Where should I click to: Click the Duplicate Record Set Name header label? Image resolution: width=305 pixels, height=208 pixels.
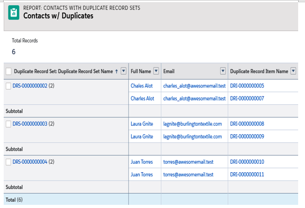pos(63,71)
